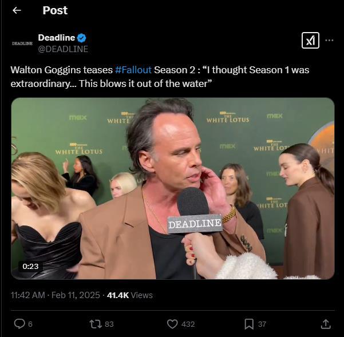Open the Deadline display name link

pyautogui.click(x=56, y=38)
